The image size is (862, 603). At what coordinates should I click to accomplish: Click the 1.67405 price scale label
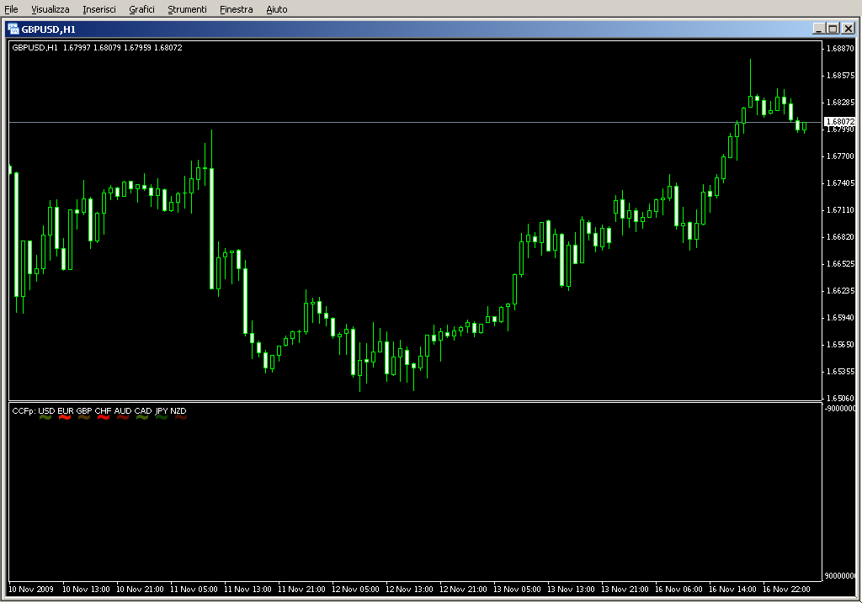[841, 182]
